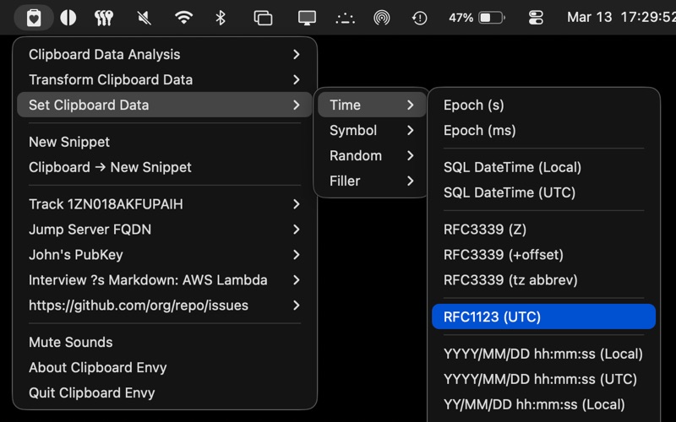Open Interview ?s Markdown: AWS Lambda snippet
The height and width of the screenshot is (422, 676).
point(164,280)
